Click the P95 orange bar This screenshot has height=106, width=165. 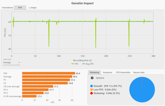tap(49, 73)
